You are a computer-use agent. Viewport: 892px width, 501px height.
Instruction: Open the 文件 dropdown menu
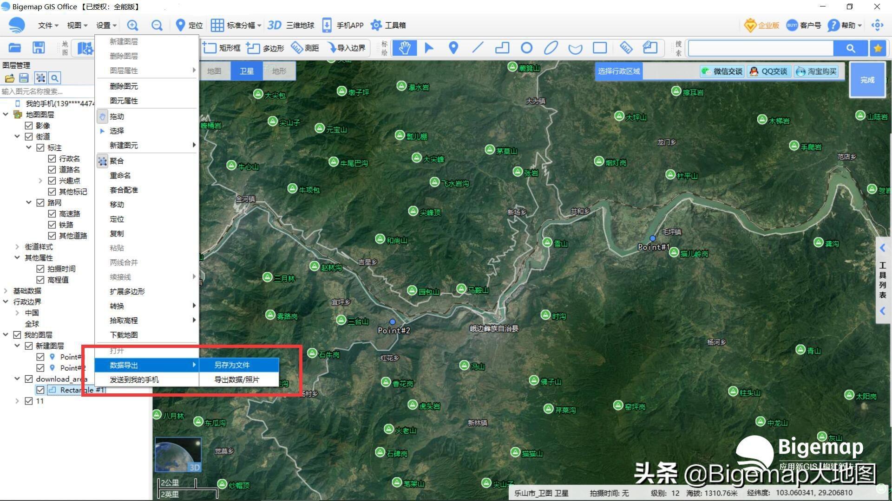(x=48, y=26)
